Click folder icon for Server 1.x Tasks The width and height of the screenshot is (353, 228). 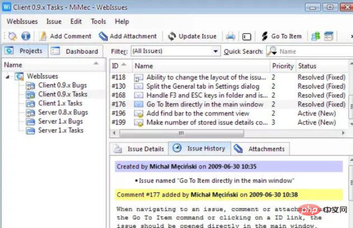30,130
